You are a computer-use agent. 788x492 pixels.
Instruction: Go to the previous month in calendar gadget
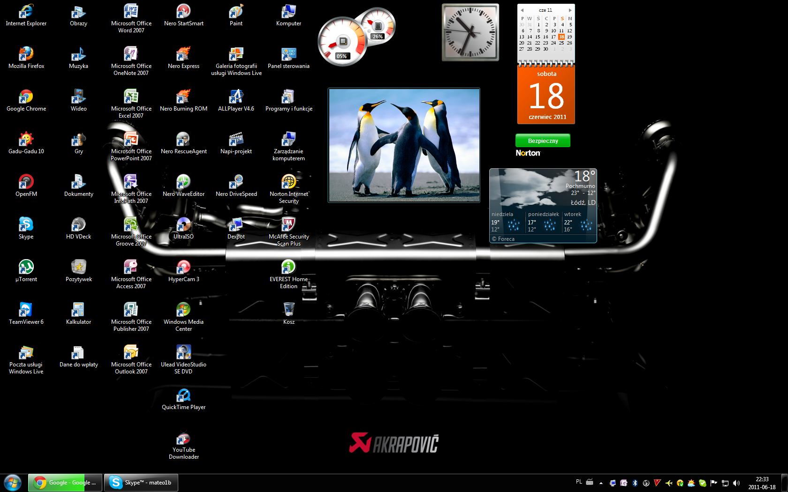(x=522, y=10)
